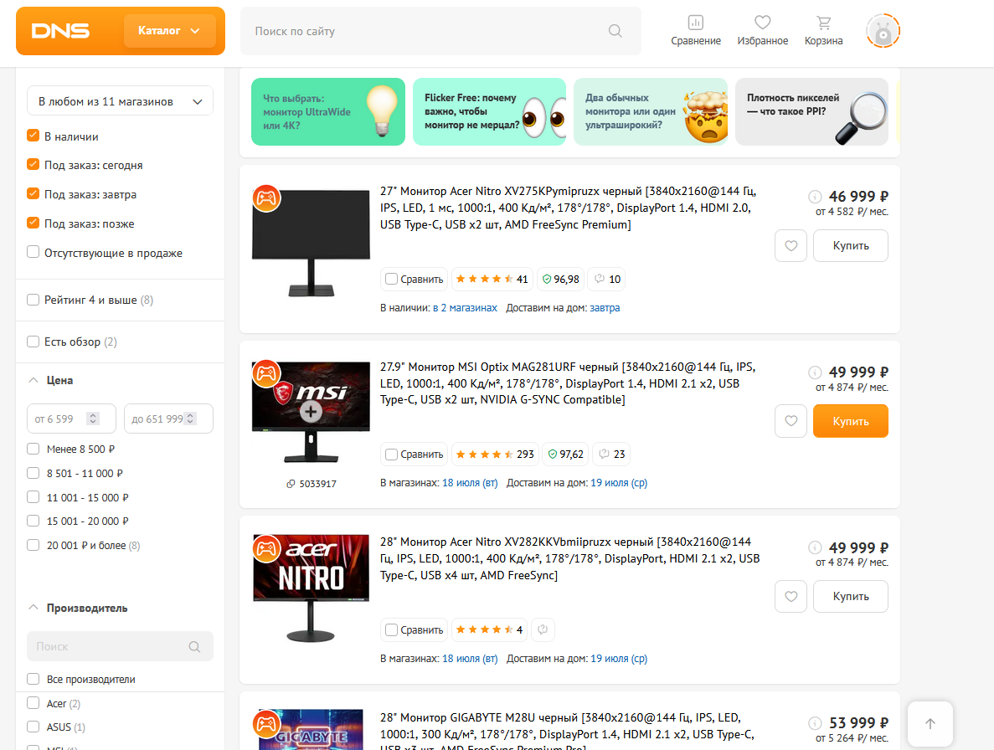994x750 pixels.
Task: Click the user profile avatar icon
Action: (883, 32)
